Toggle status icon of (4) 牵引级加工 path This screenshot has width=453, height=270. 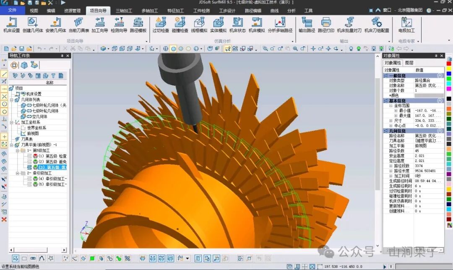tap(35, 179)
